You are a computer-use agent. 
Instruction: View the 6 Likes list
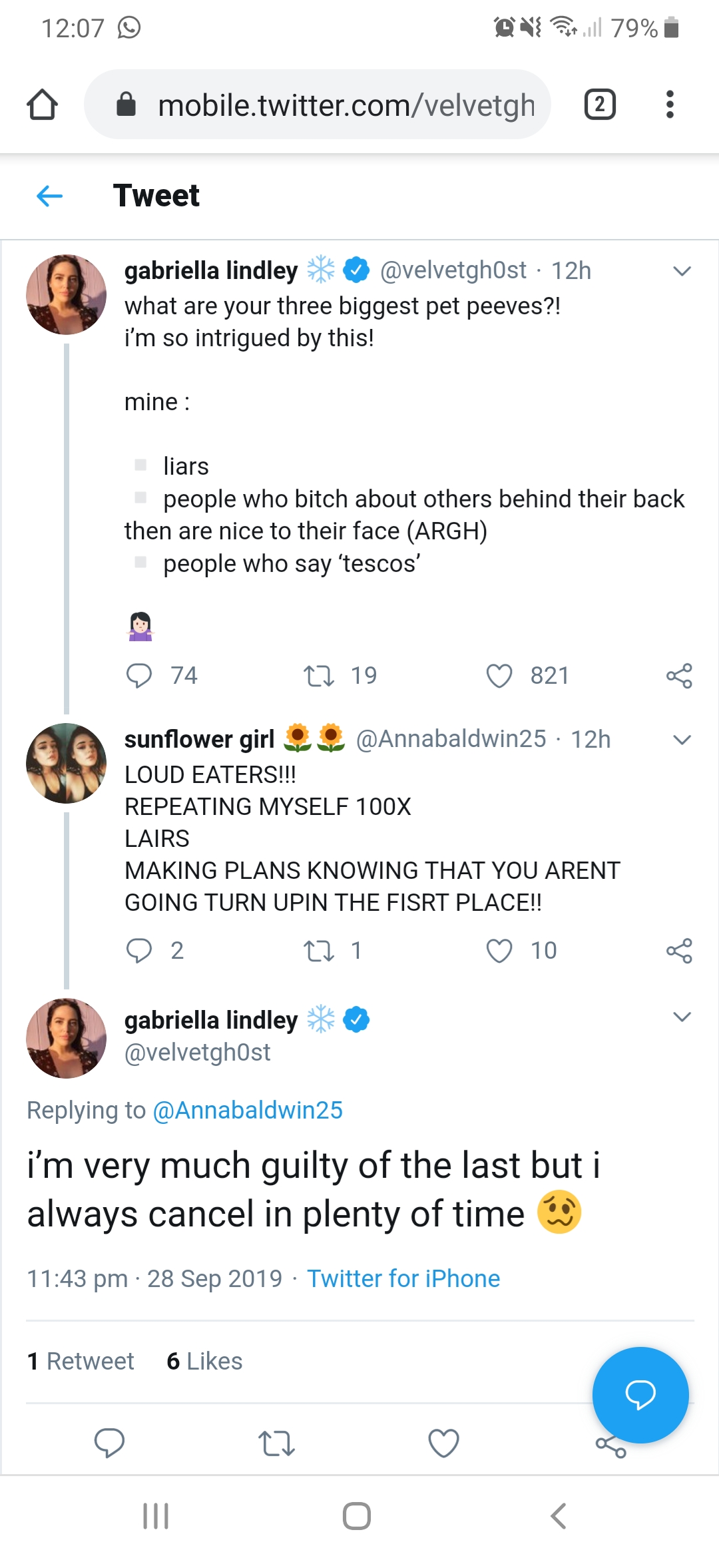204,1361
